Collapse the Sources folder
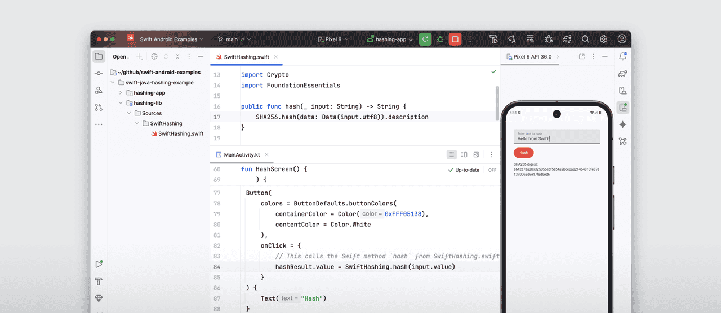The image size is (721, 313). coord(129,113)
